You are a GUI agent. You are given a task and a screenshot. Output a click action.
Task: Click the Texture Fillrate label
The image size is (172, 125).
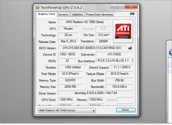click(x=95, y=74)
